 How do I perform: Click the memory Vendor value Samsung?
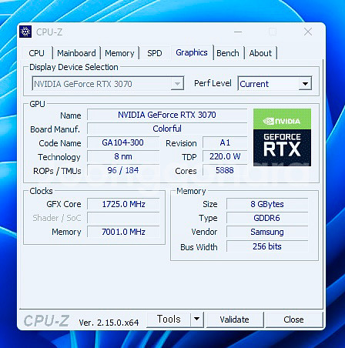[267, 232]
